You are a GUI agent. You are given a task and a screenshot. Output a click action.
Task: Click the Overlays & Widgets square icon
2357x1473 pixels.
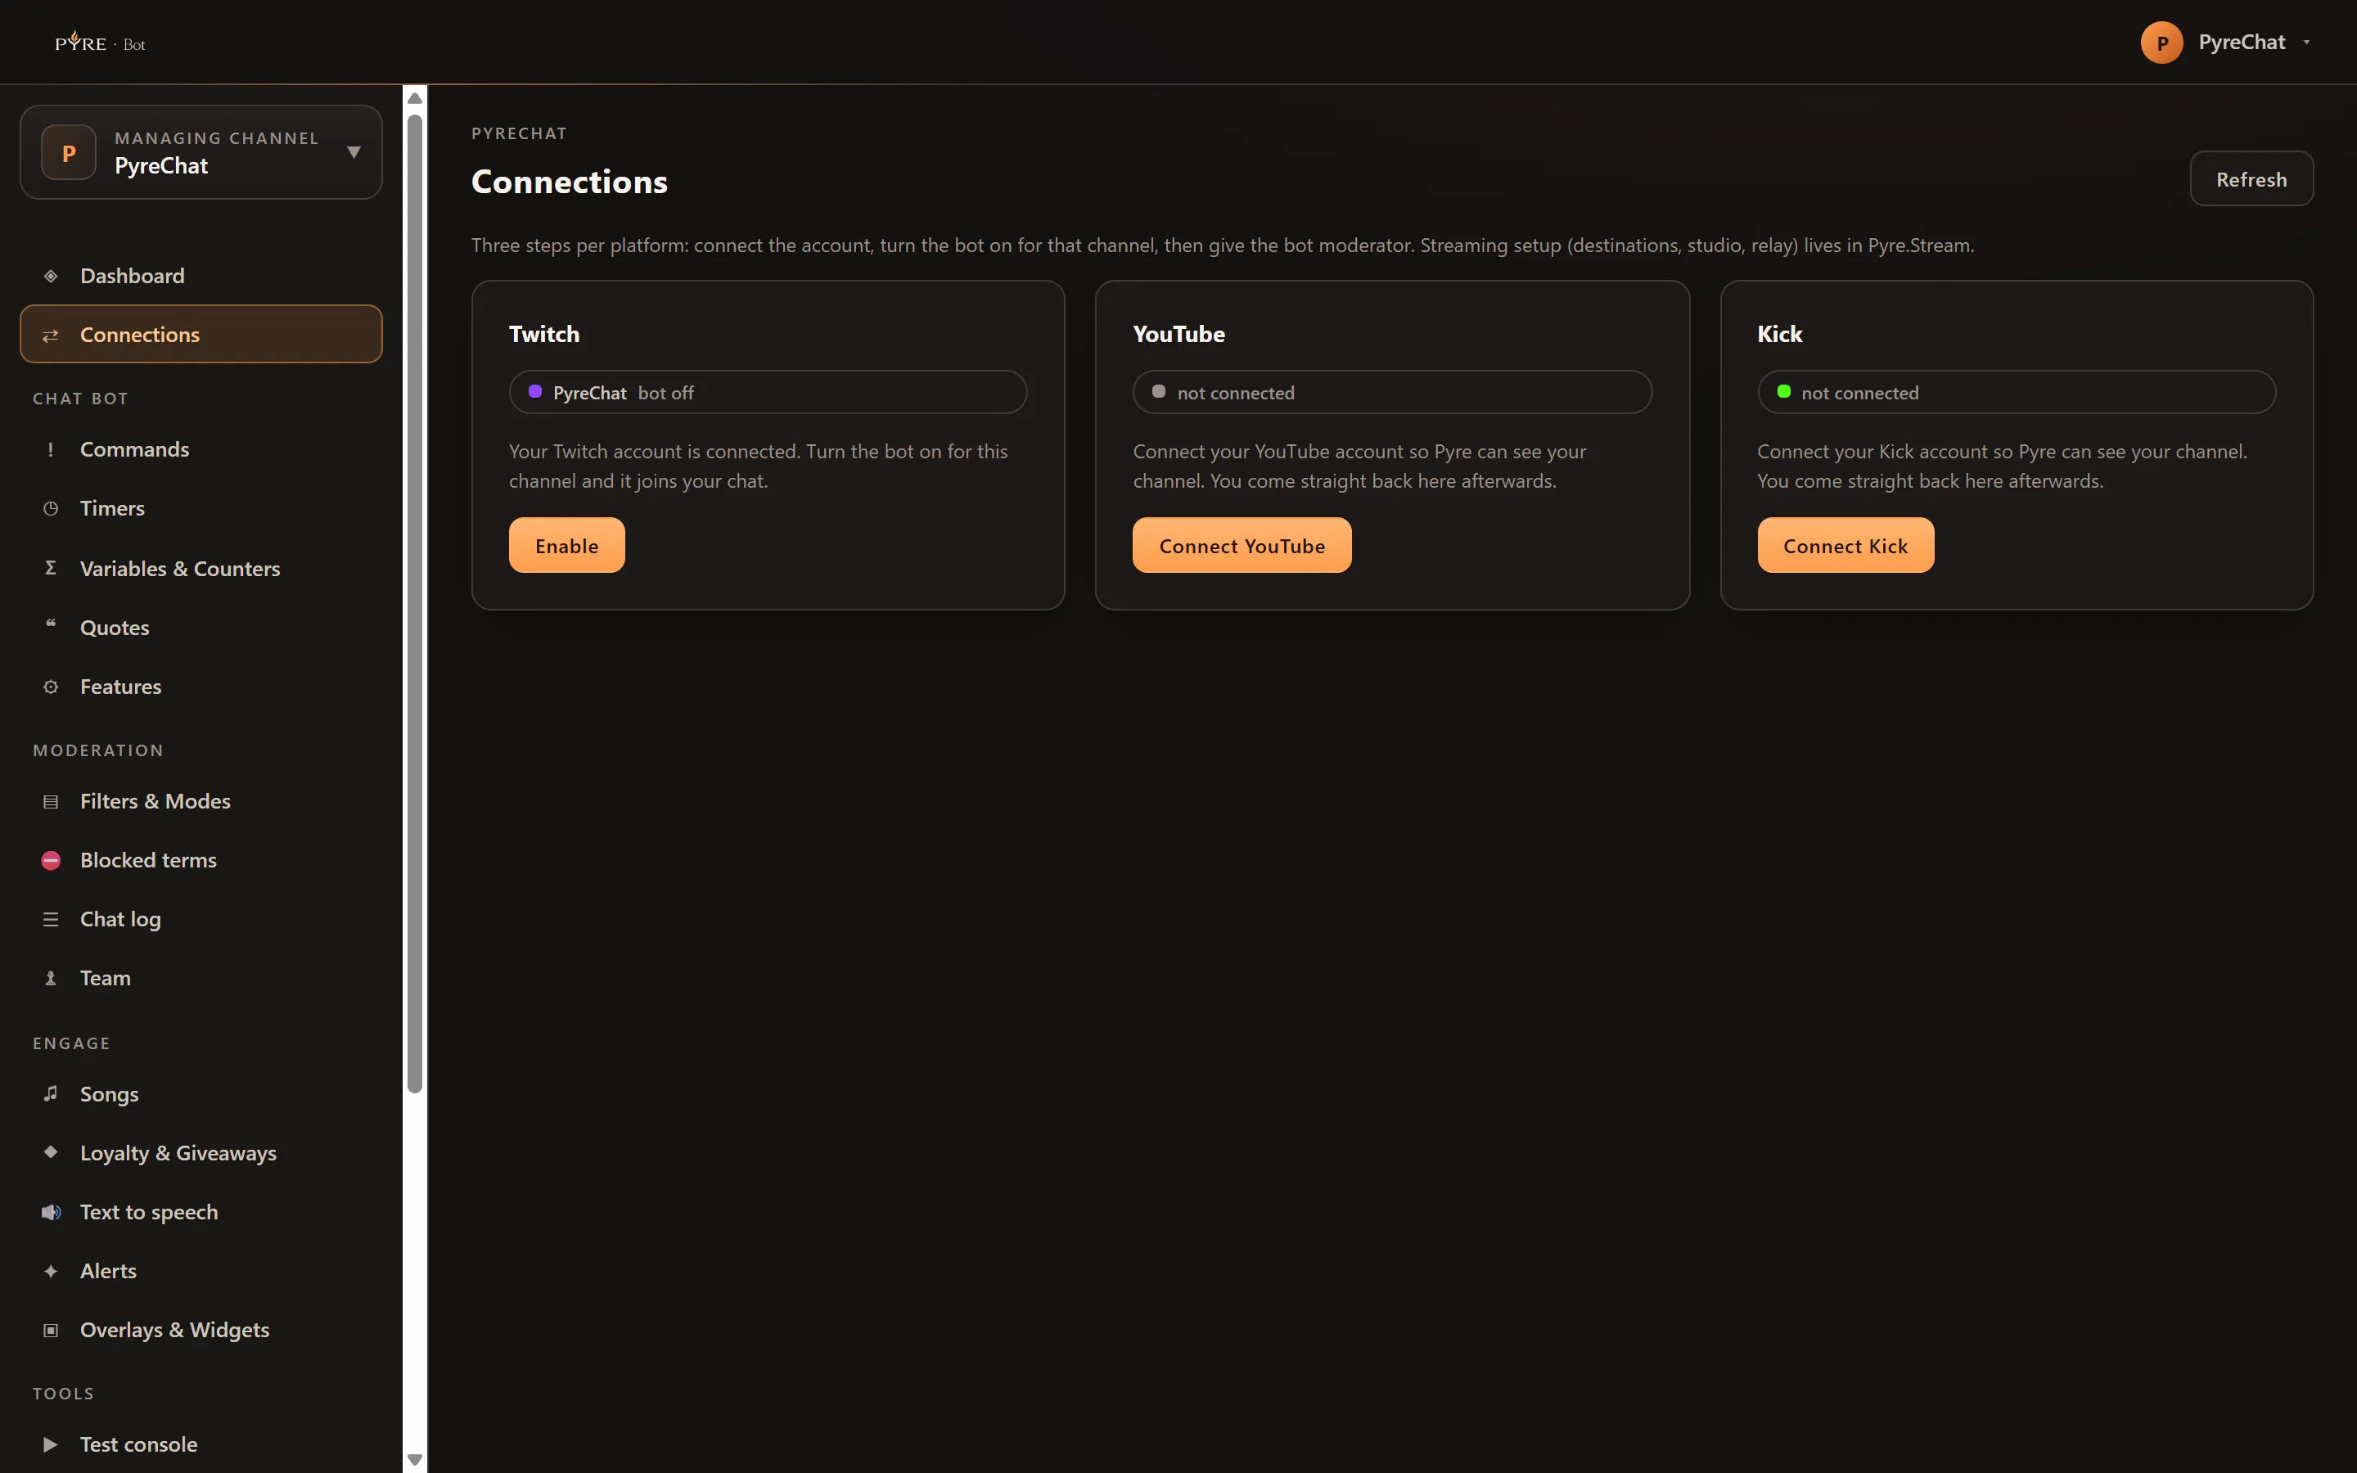tap(51, 1331)
